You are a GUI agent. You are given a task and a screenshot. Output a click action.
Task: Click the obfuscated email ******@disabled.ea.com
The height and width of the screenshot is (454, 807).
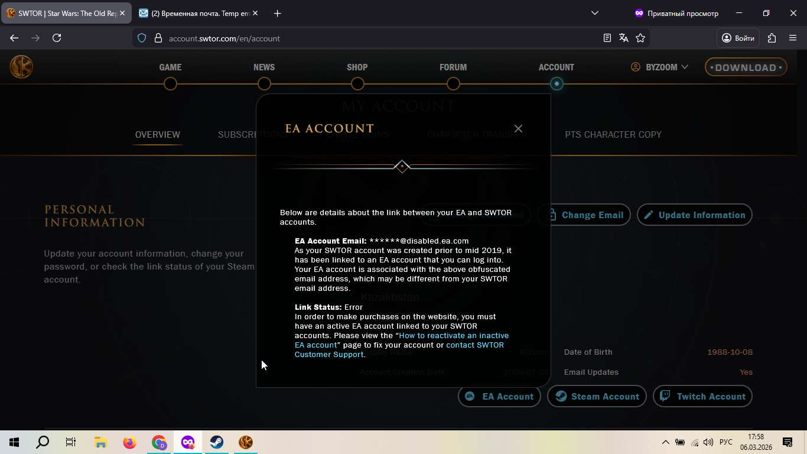419,241
